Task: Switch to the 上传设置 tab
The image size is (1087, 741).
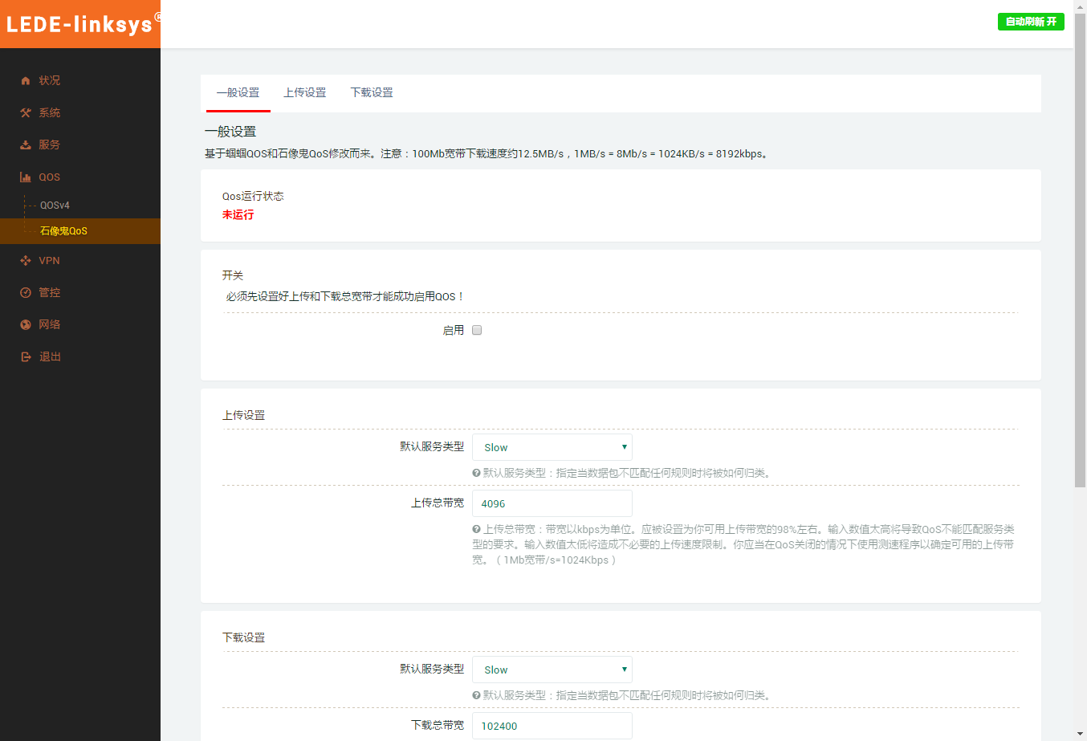Action: [x=305, y=92]
